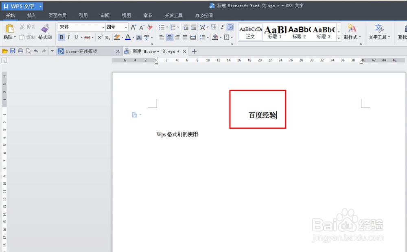Save document with the floppy disk icon
The width and height of the screenshot is (407, 252).
click(13, 51)
